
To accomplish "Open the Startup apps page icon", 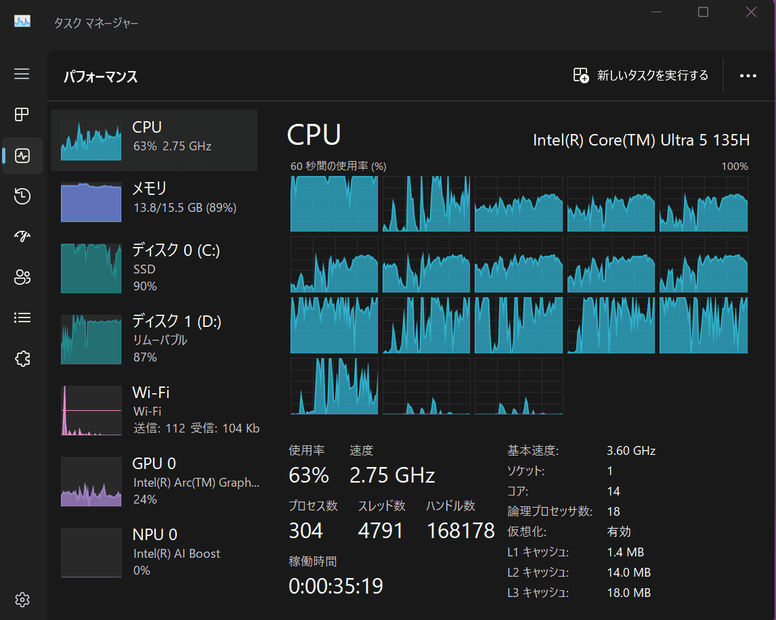I will click(x=22, y=236).
